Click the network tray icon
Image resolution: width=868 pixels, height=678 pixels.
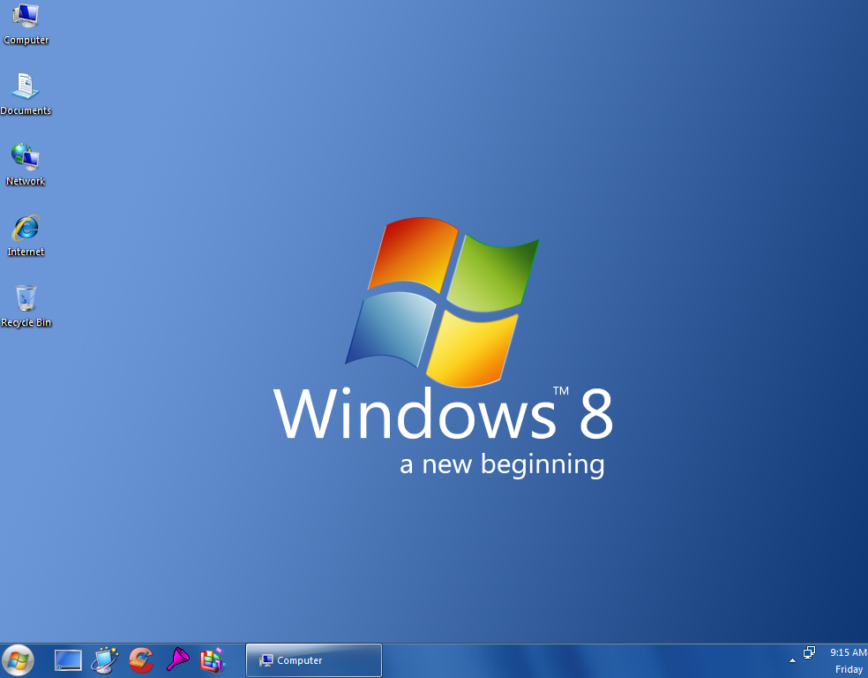coord(809,652)
